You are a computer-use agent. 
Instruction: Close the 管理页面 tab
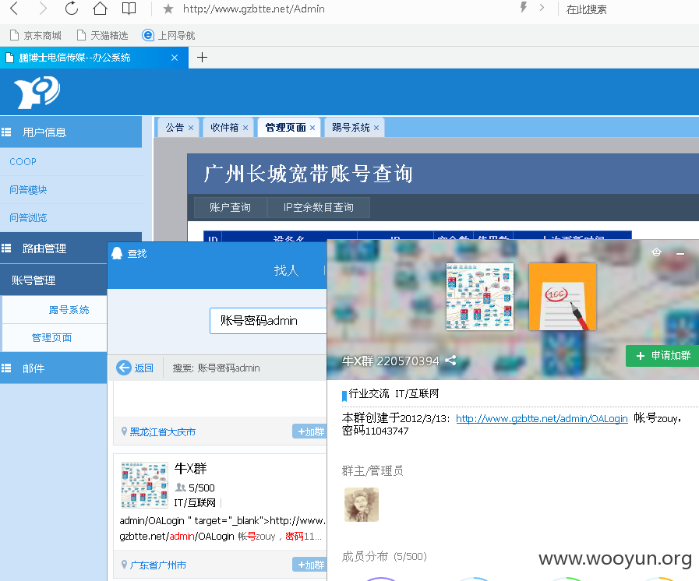(312, 128)
